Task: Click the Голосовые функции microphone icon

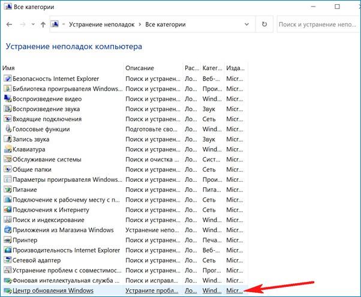Action: coord(8,129)
